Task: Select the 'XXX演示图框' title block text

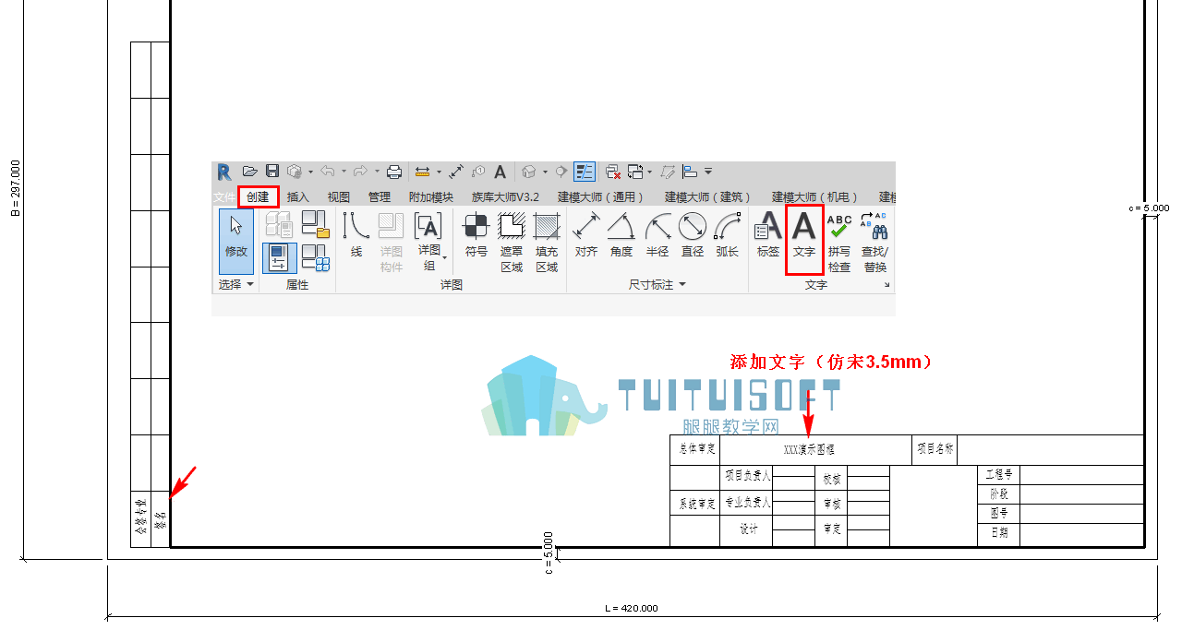Action: [x=809, y=450]
